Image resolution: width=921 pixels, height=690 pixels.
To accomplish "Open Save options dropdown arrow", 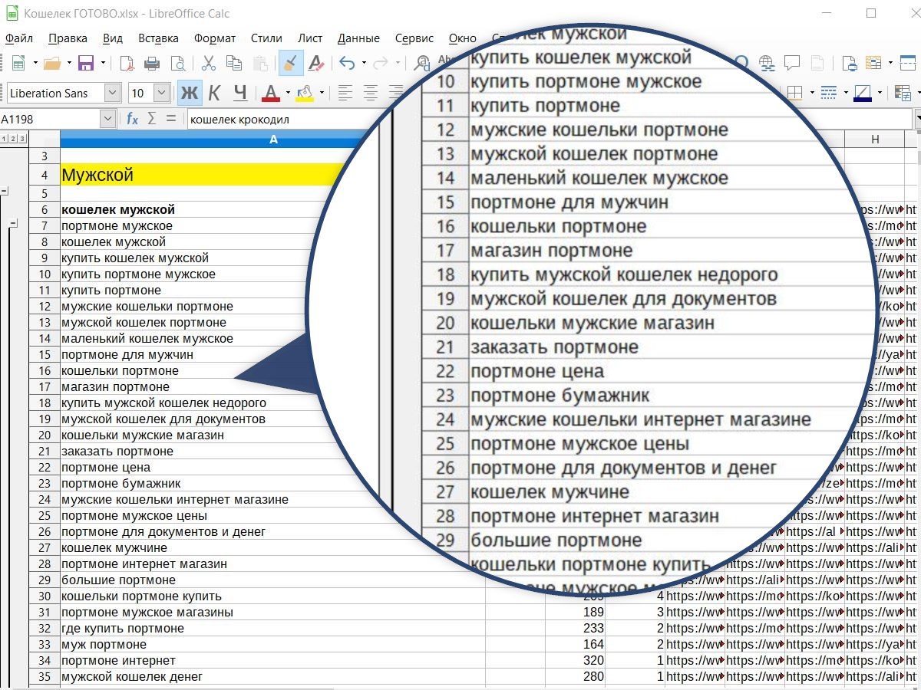I will [x=103, y=63].
